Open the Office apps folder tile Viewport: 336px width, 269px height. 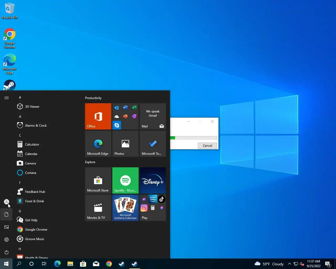[125, 116]
